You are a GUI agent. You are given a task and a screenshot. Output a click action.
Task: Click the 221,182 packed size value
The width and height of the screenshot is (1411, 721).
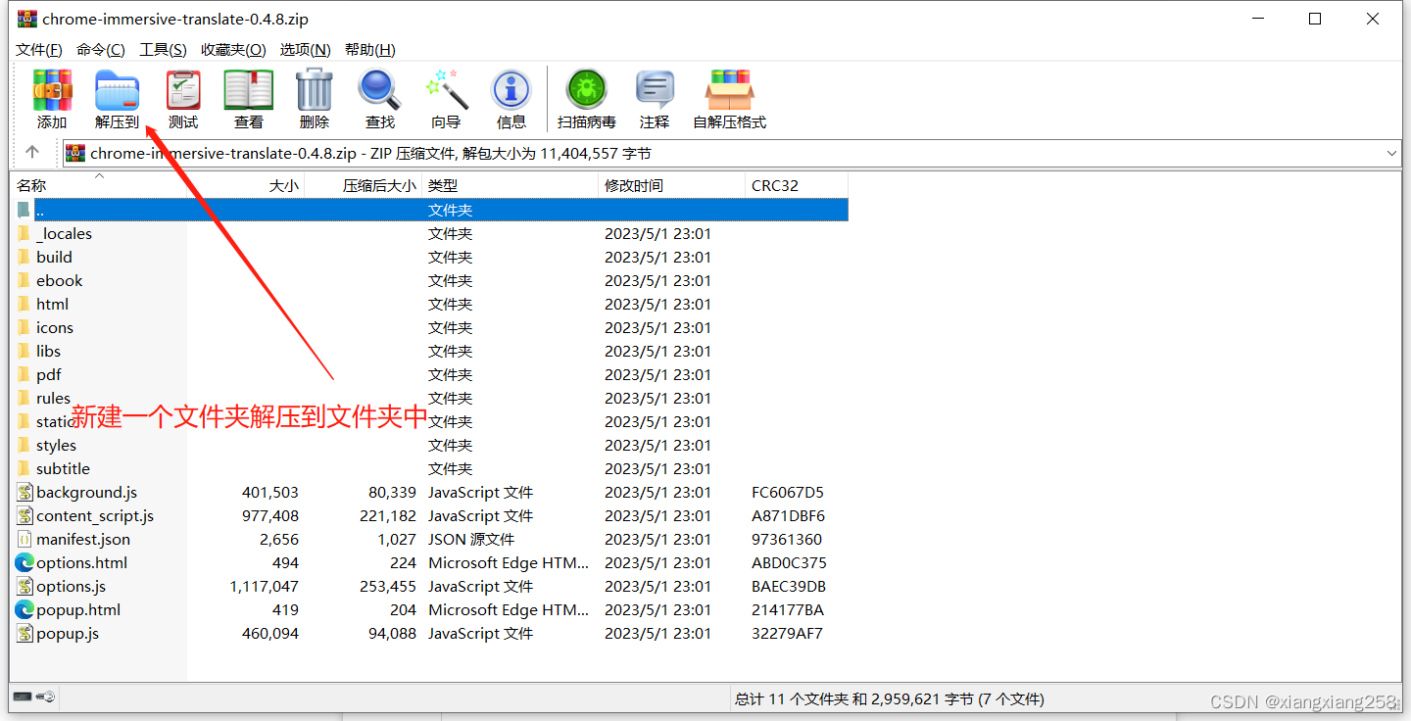(x=388, y=516)
